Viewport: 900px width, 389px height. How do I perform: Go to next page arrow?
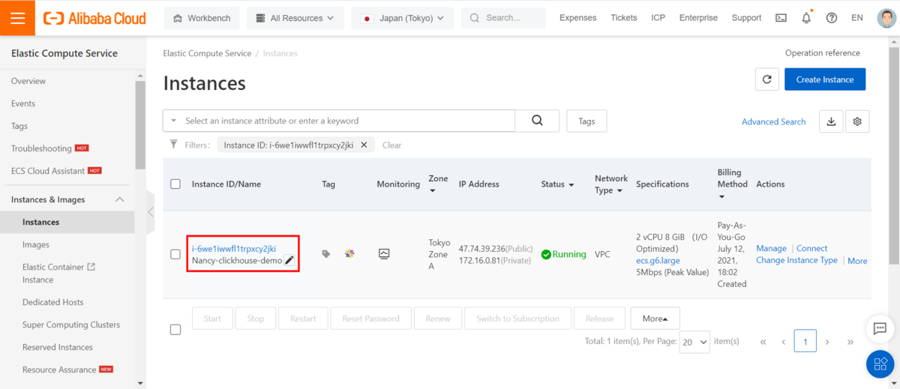point(827,342)
